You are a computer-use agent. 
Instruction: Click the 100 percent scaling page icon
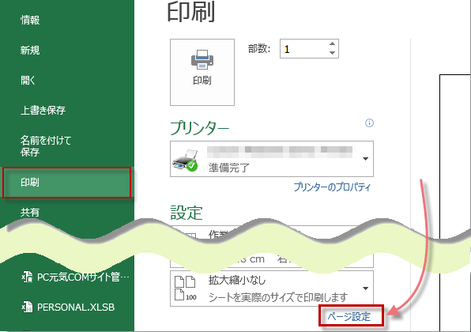(x=186, y=289)
